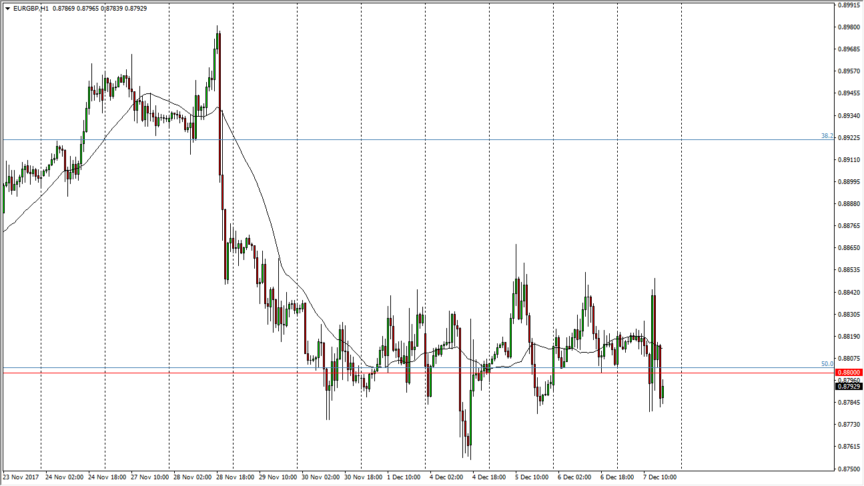
Task: Click the lowest candle wick near 0.87550
Action: (470, 457)
